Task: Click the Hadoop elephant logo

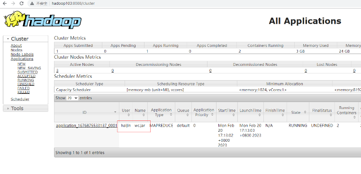Action: pyautogui.click(x=43, y=20)
